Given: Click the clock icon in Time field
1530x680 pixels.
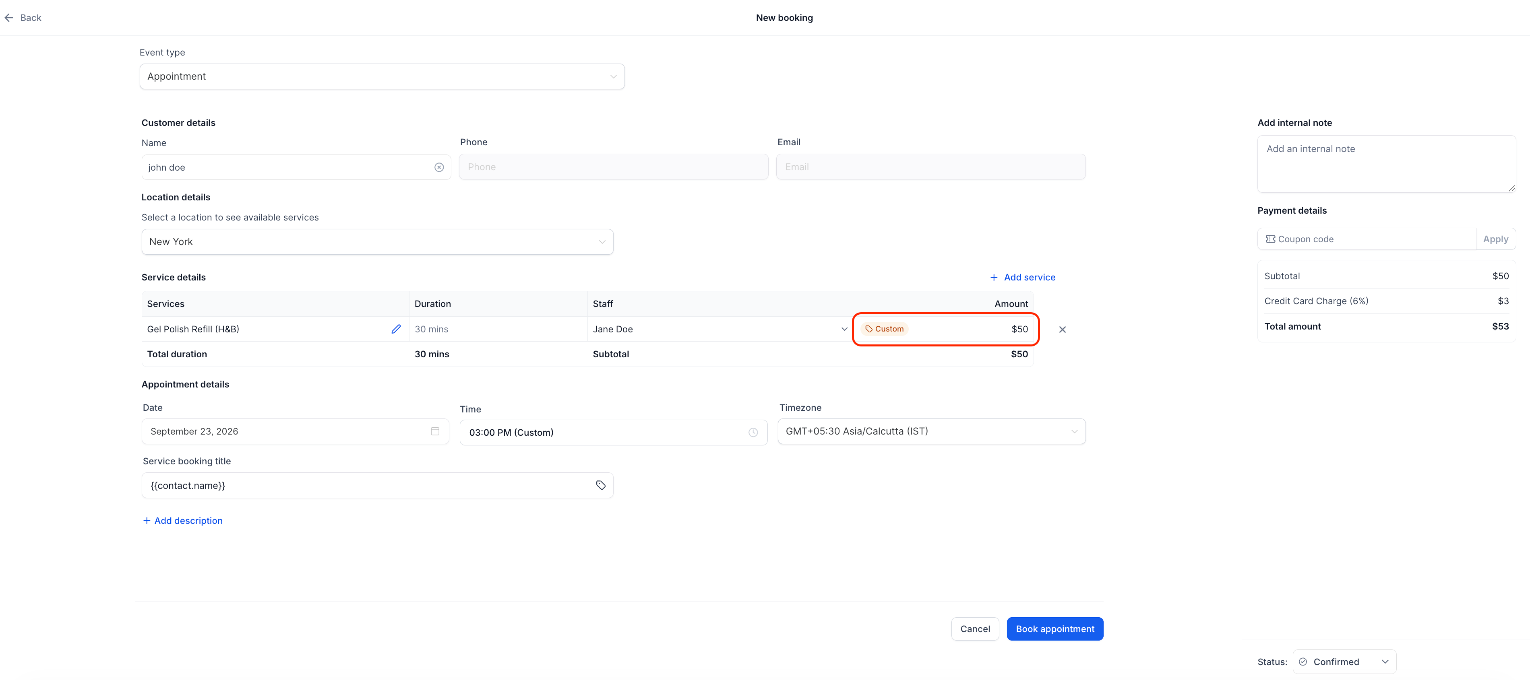Looking at the screenshot, I should [753, 433].
